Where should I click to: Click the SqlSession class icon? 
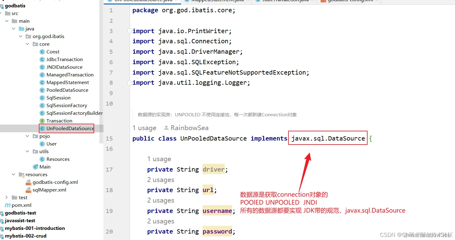coord(42,98)
